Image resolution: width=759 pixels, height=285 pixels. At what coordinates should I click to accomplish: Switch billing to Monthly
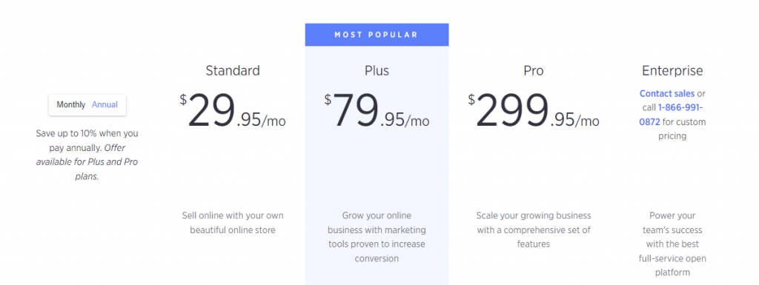[x=70, y=105]
